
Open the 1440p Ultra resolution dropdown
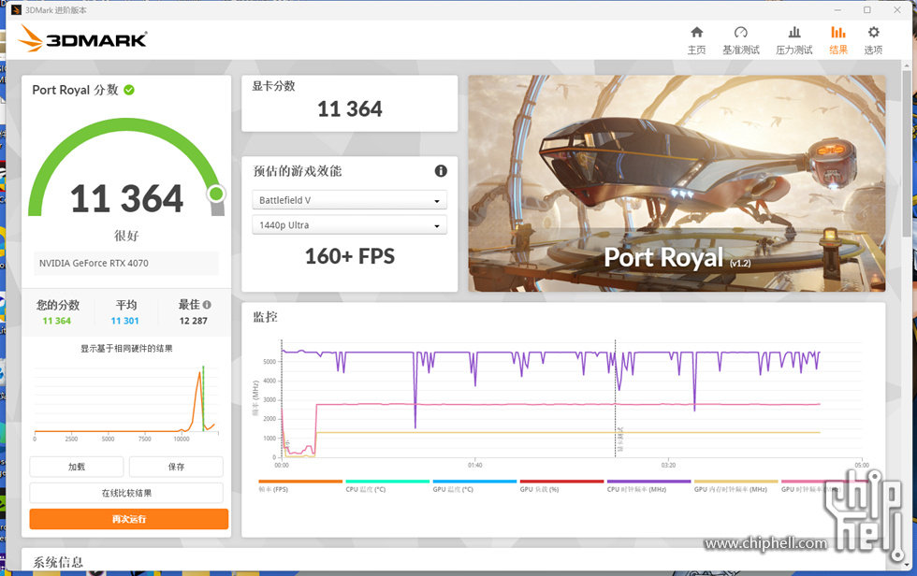click(x=349, y=225)
